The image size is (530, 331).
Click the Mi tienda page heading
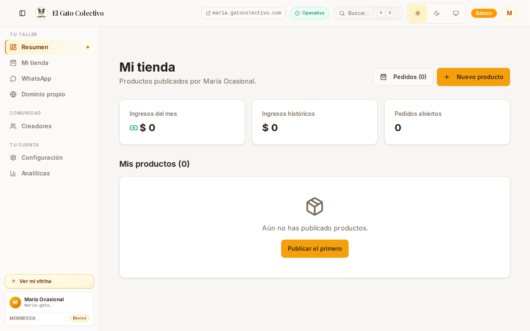click(147, 67)
